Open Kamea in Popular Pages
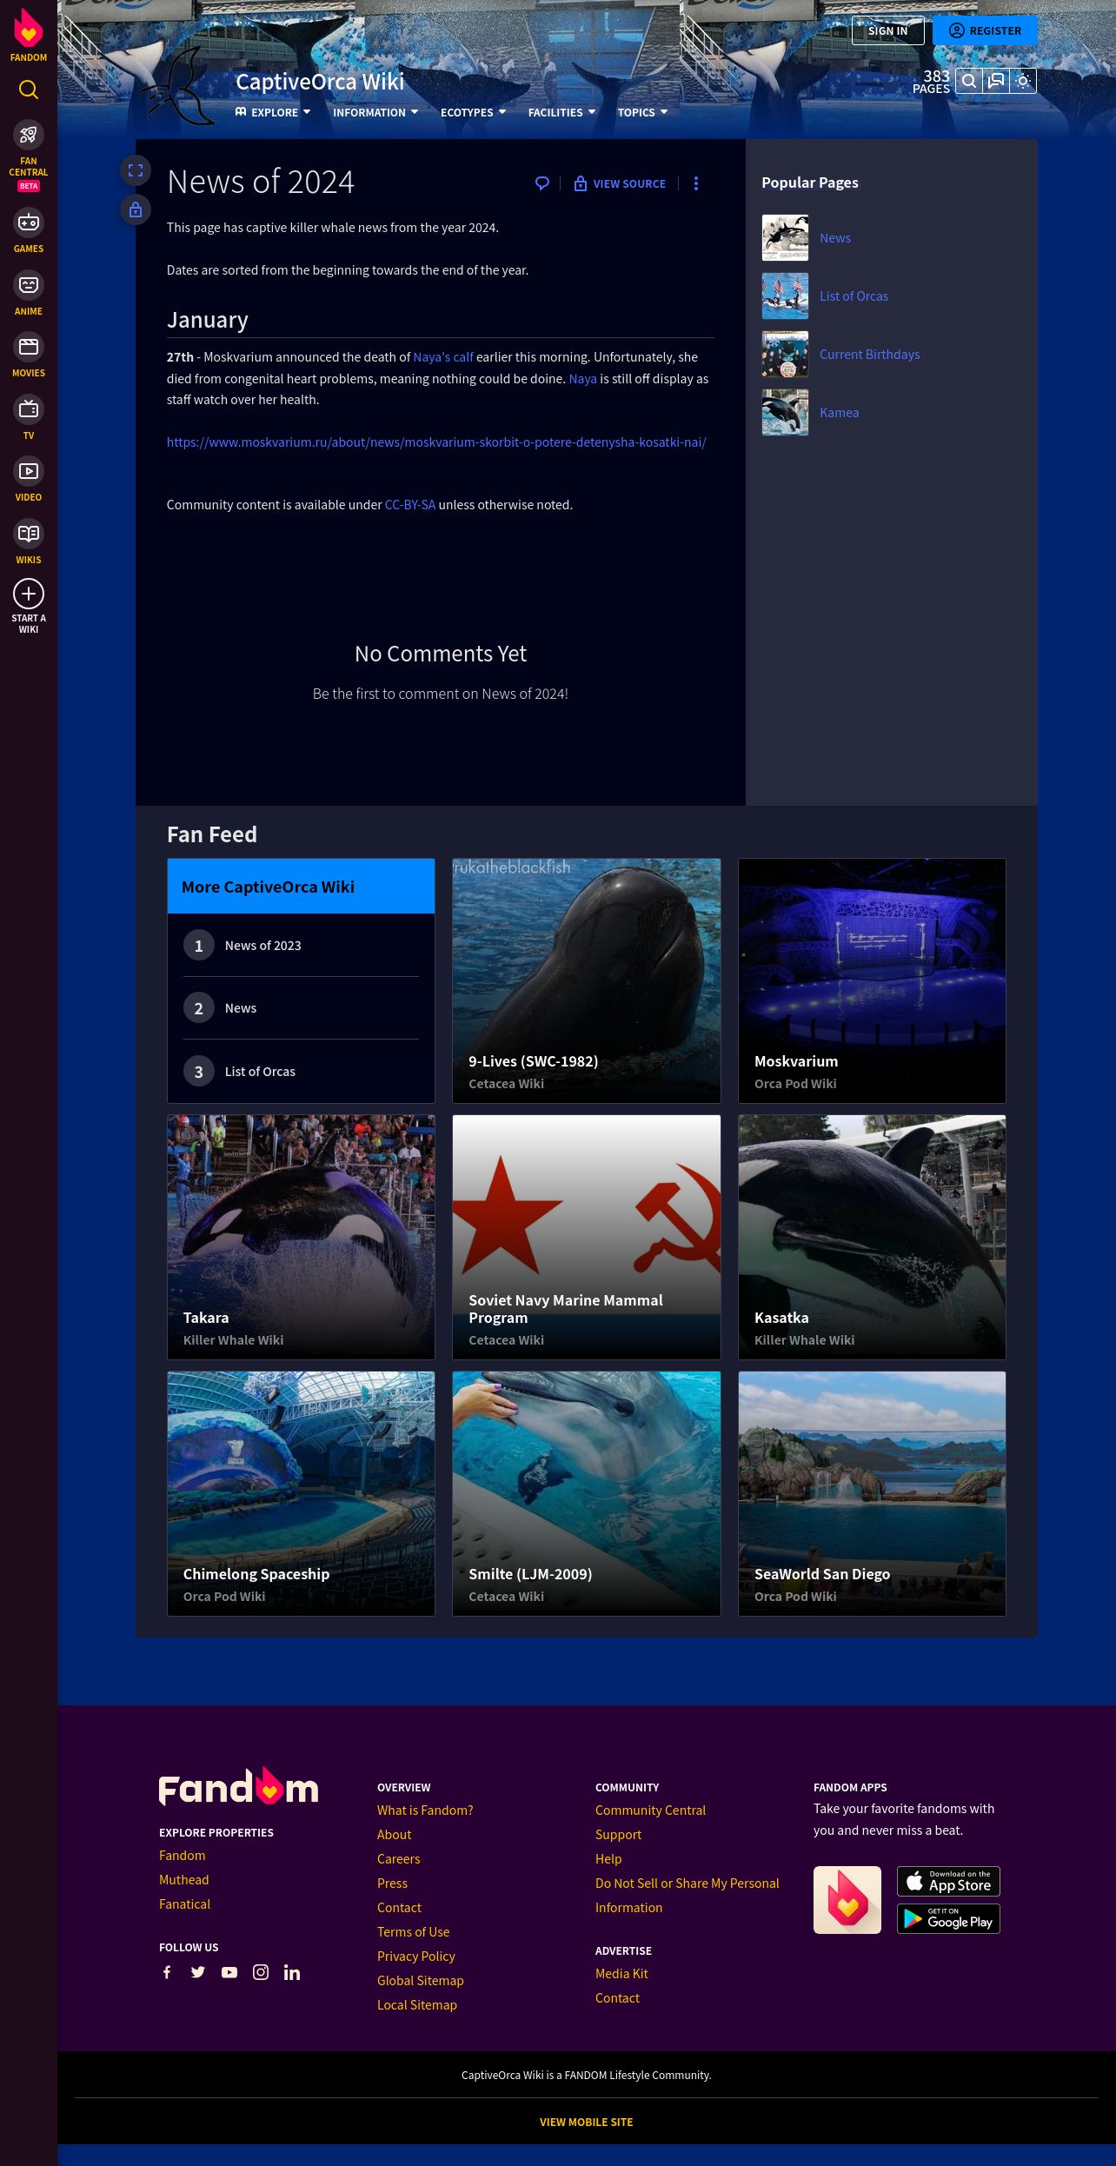 coord(839,413)
